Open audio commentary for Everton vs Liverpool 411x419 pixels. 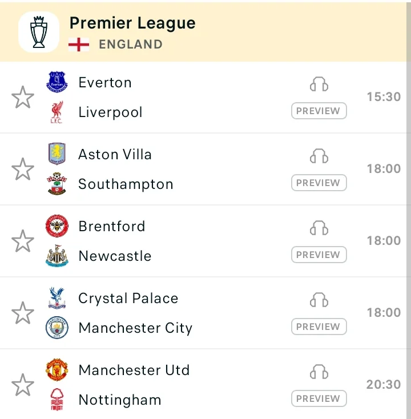pyautogui.click(x=319, y=84)
